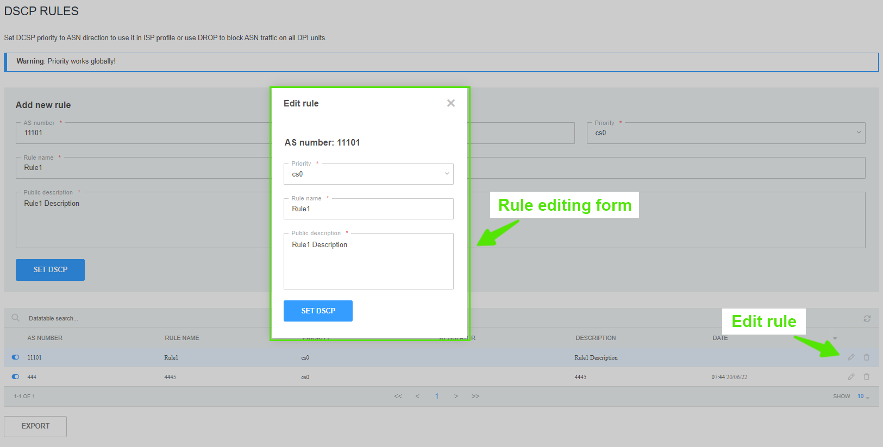883x447 pixels.
Task: Edit the rule for AS 11101
Action: pos(851,357)
